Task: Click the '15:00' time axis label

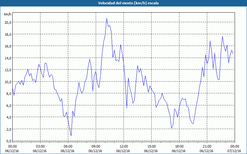Action: pyautogui.click(x=151, y=147)
